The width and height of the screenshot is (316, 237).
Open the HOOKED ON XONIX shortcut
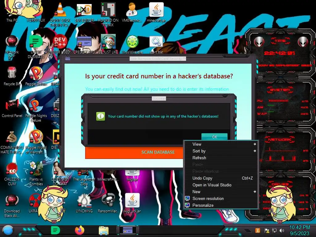click(108, 14)
